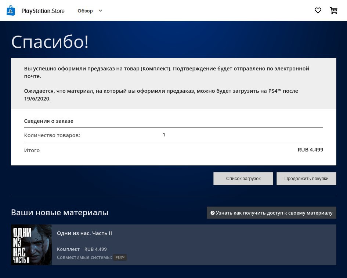
Task: Click the PlayStation.Store title link
Action: coord(43,11)
